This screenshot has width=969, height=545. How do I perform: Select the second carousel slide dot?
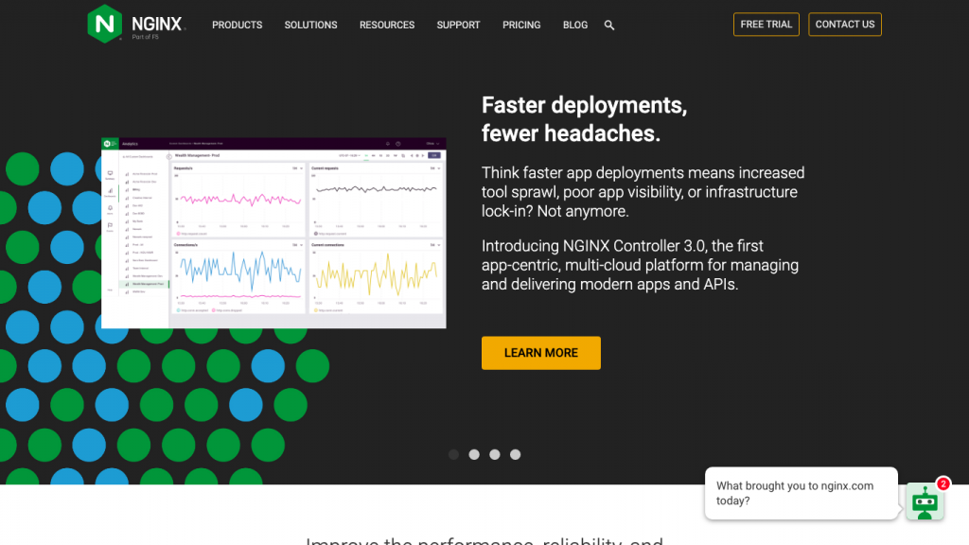coord(474,455)
